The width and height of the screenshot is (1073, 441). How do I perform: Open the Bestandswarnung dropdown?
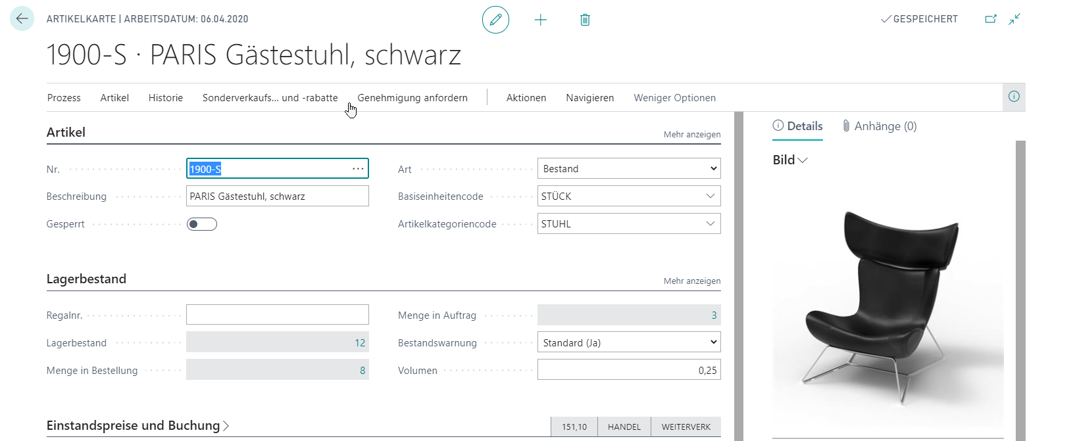[x=628, y=342]
